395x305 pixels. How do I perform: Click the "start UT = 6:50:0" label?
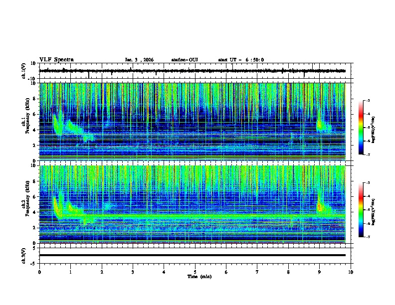click(x=241, y=60)
